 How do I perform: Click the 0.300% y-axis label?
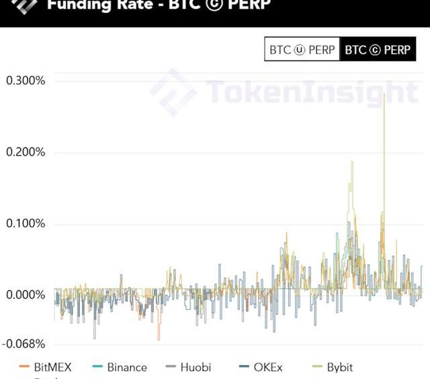click(26, 81)
